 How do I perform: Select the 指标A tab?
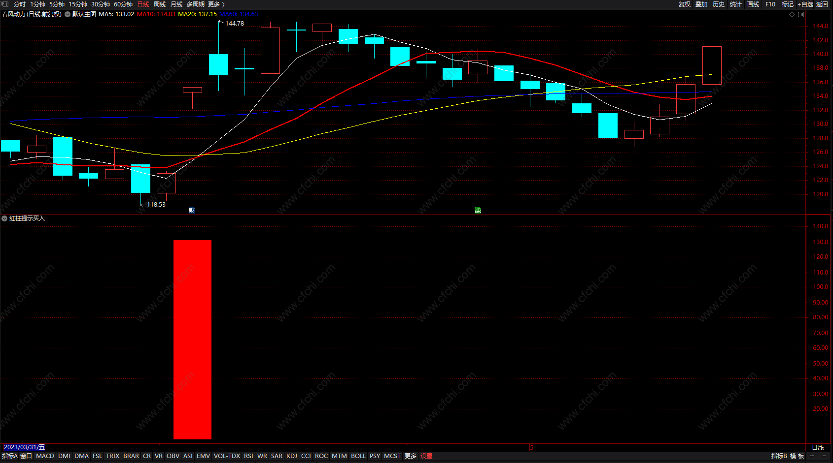[10, 456]
